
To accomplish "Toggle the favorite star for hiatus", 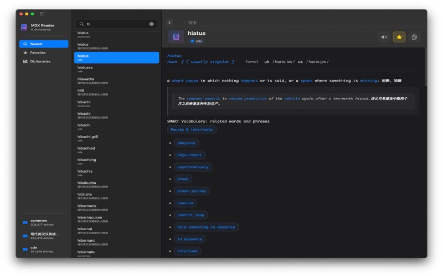I will 399,37.
